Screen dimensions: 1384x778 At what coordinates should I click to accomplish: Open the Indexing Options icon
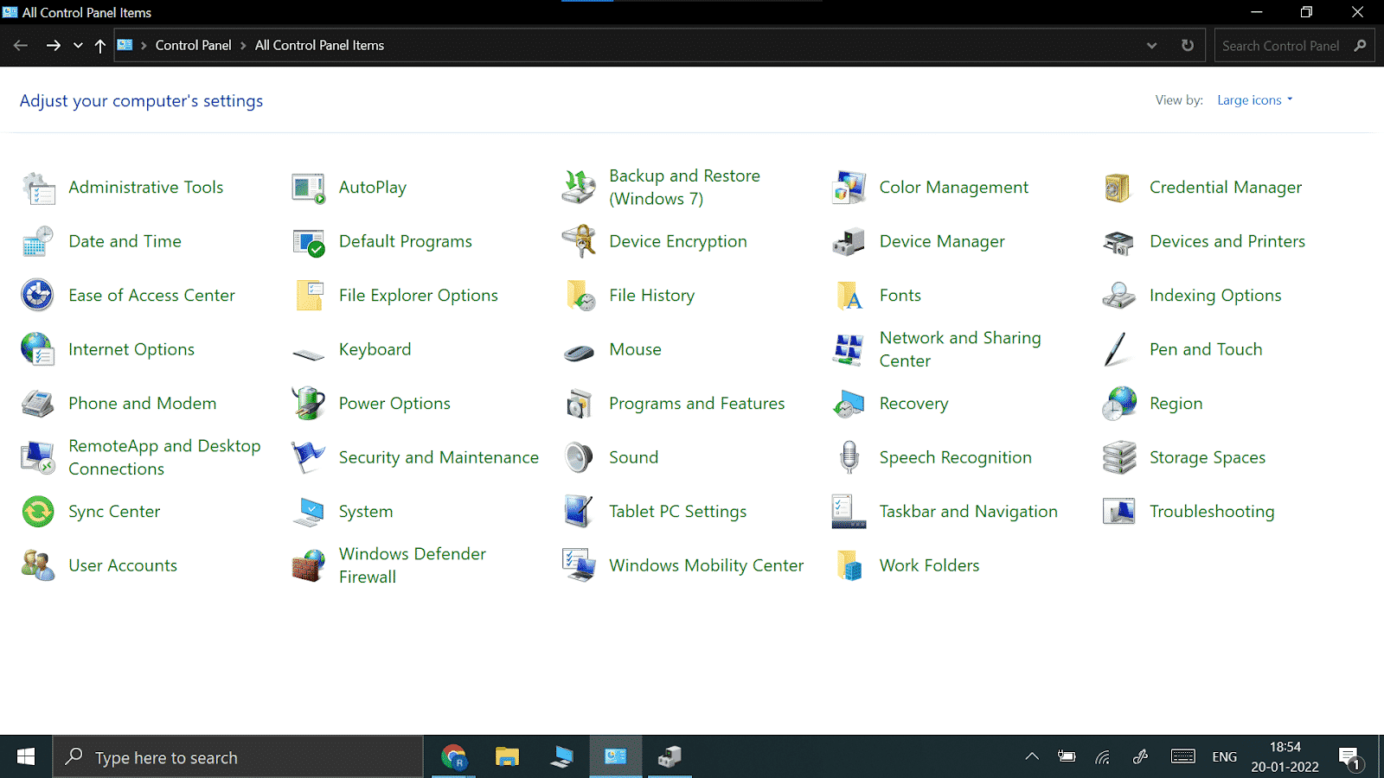tap(1118, 296)
